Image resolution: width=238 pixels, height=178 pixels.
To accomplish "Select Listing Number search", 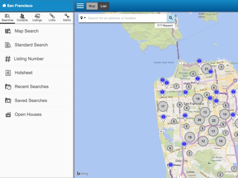I will (x=37, y=59).
